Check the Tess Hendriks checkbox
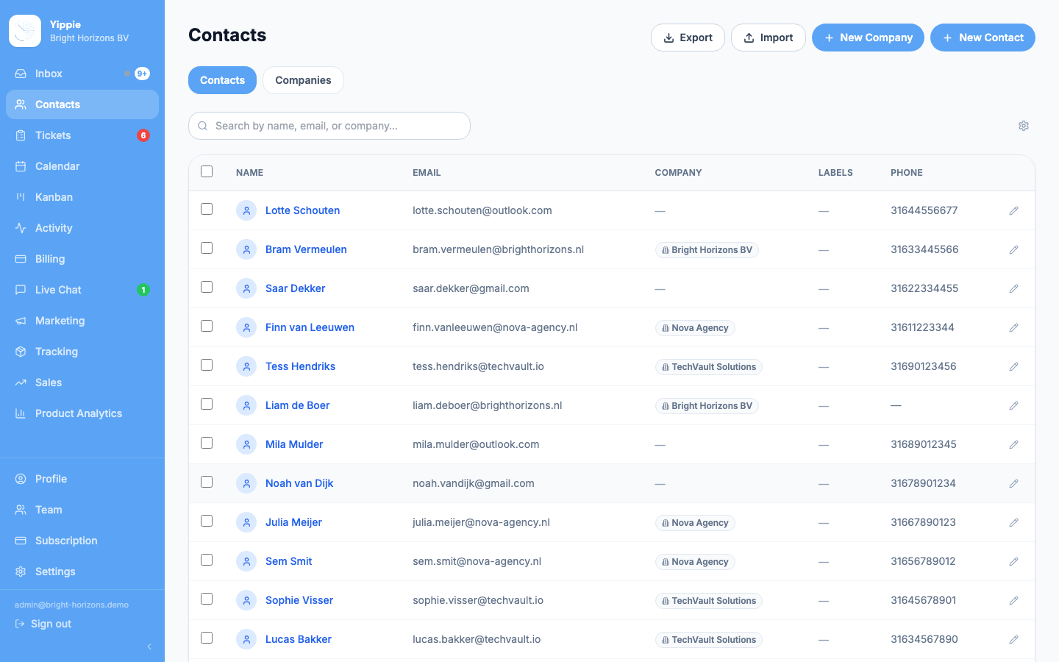The image size is (1059, 662). pos(207,365)
